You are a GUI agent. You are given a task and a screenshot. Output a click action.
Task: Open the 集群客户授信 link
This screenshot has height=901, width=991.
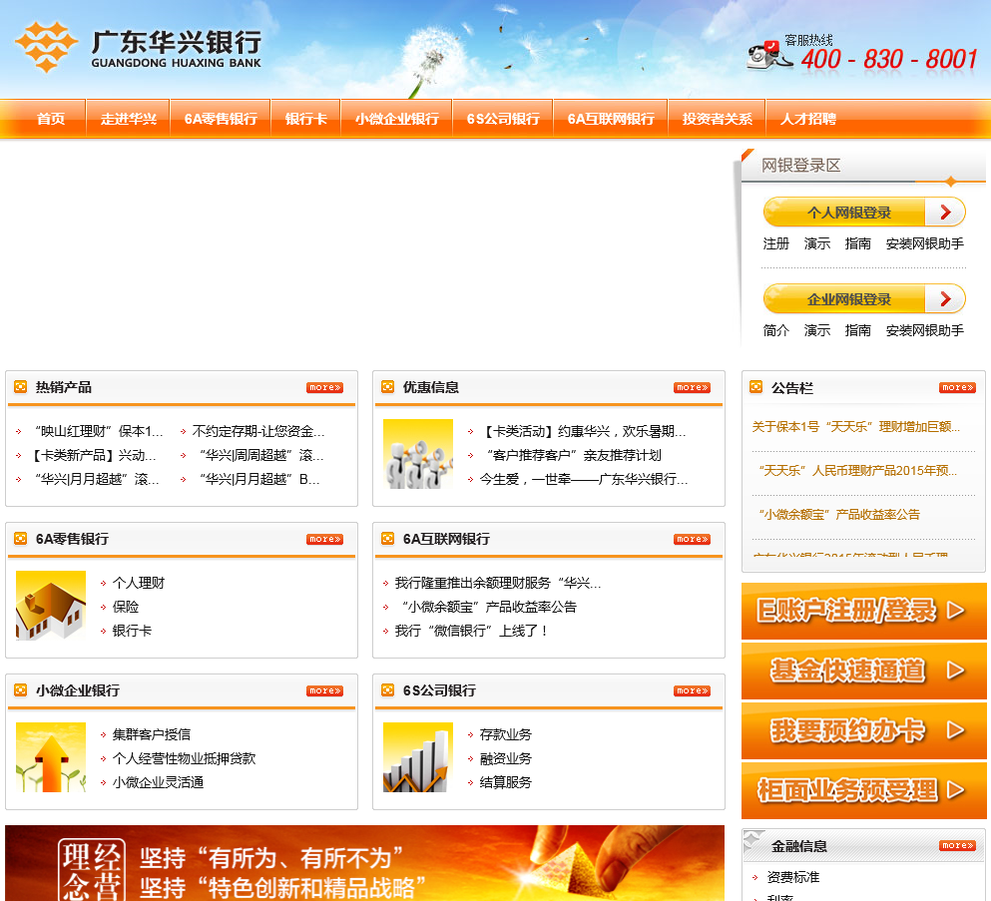[x=151, y=734]
